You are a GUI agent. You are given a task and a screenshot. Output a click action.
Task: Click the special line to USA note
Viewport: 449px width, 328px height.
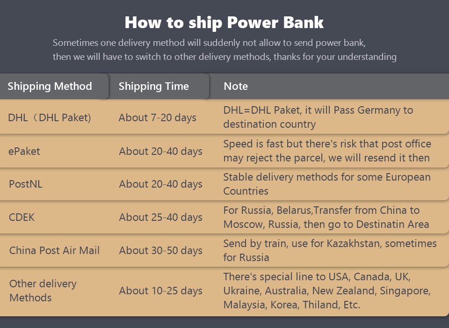(327, 291)
